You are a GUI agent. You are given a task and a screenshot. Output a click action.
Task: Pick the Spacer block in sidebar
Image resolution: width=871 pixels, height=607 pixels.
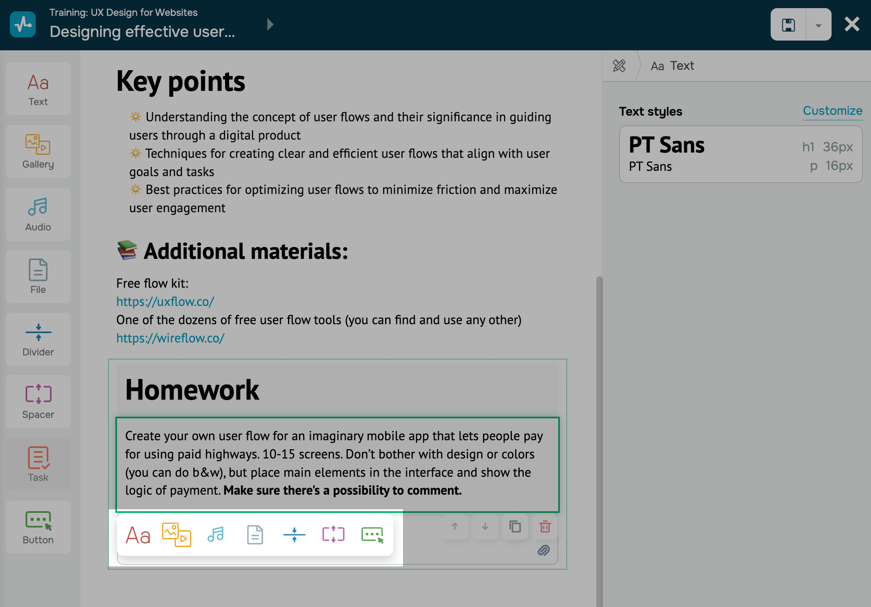click(x=38, y=402)
